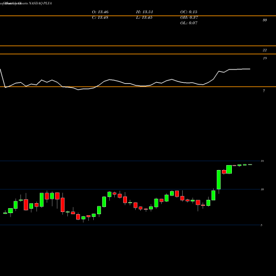The height and width of the screenshot is (276, 276).
Task: Click the 14 price axis label
Action: (x=262, y=161)
